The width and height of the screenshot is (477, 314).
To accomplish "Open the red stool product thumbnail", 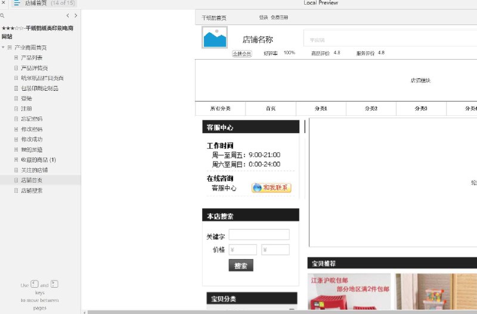I will point(349,292).
